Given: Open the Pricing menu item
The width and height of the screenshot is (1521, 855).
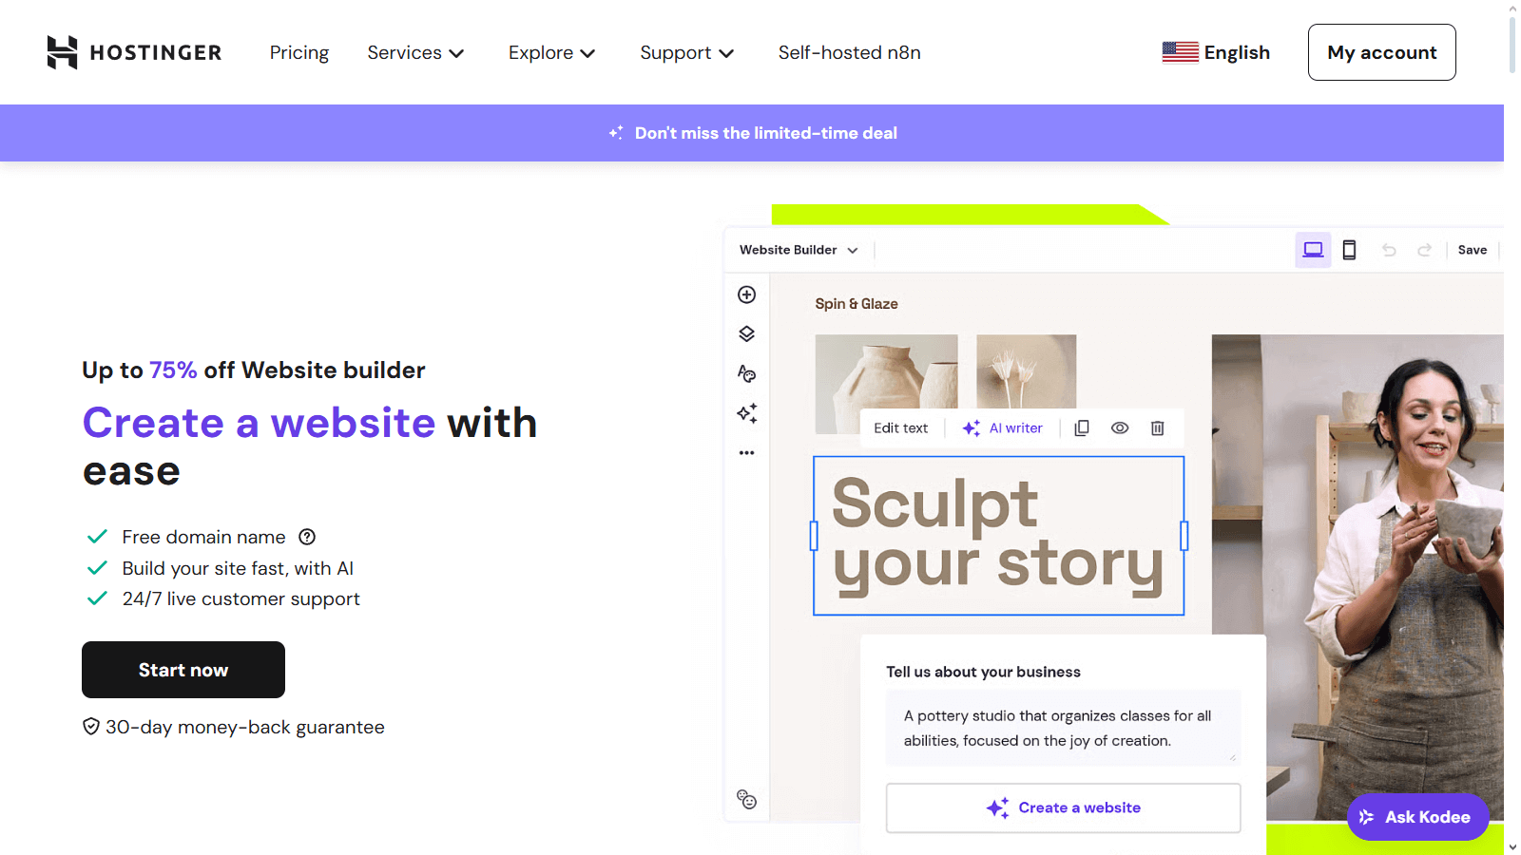Looking at the screenshot, I should click(299, 52).
